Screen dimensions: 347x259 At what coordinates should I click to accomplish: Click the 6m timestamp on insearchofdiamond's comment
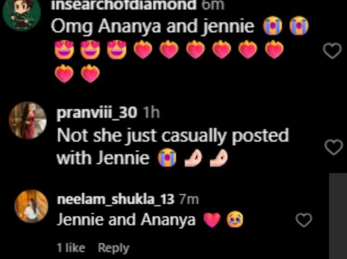[213, 5]
